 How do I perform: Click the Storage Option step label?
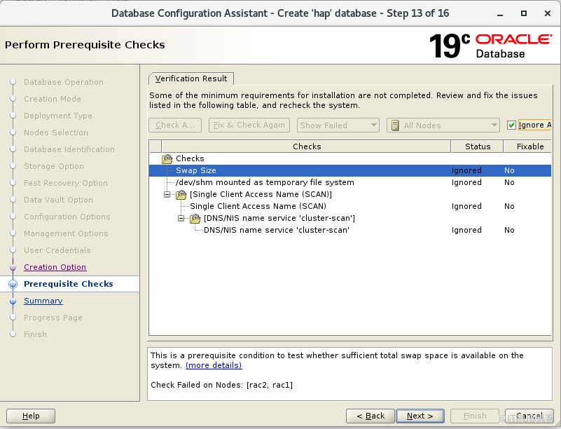pyautogui.click(x=54, y=166)
